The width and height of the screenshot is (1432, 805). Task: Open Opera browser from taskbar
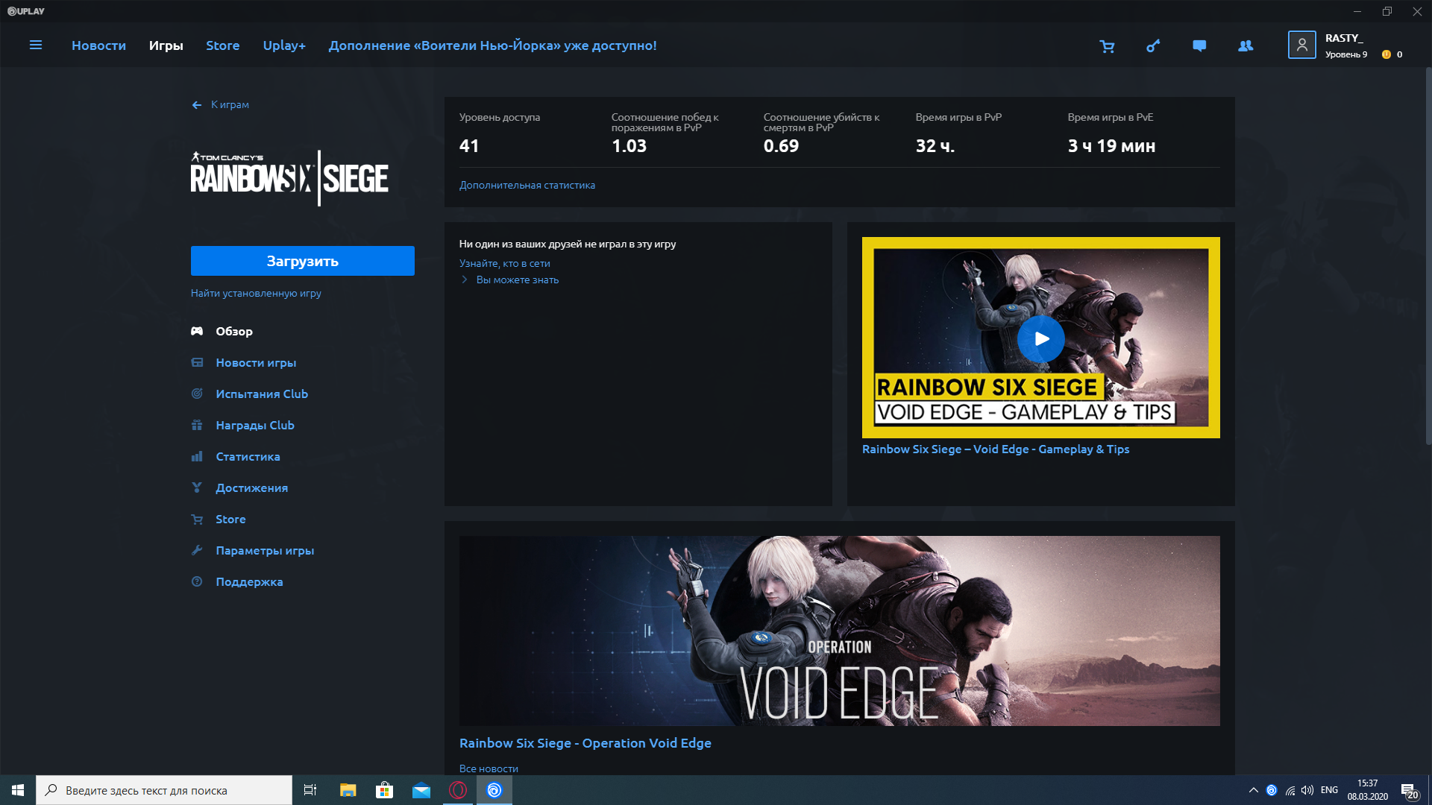[458, 790]
